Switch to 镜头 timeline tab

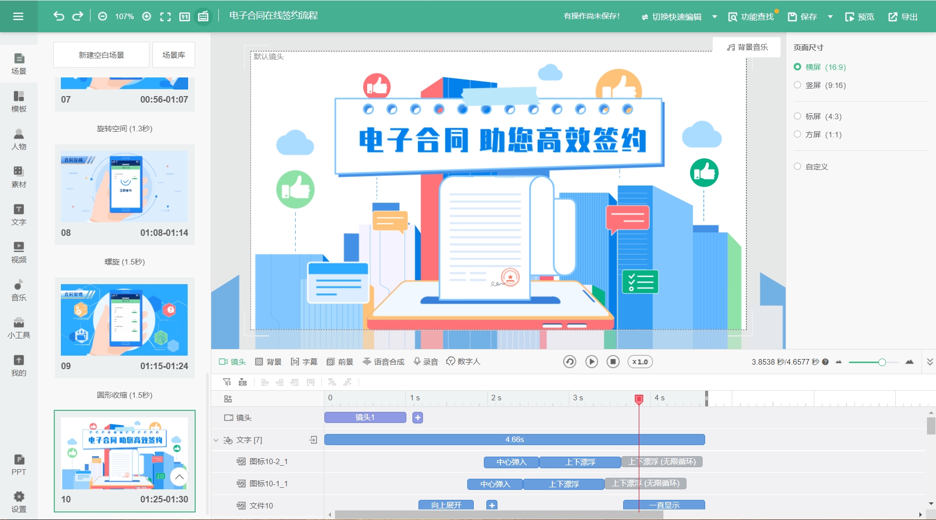click(x=232, y=362)
